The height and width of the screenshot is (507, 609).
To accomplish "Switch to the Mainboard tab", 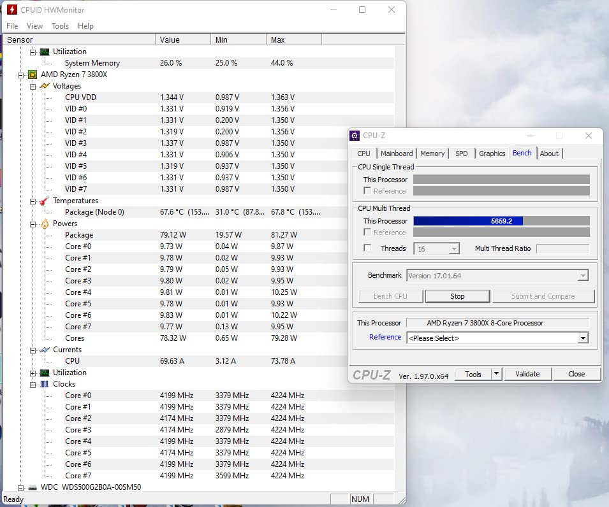I will 397,154.
